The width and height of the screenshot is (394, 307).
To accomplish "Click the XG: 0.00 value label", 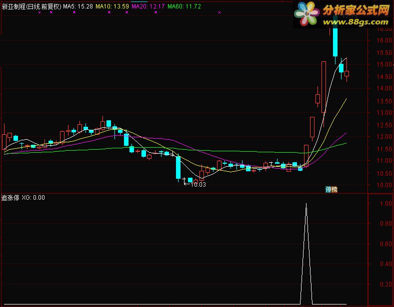I will [33, 198].
